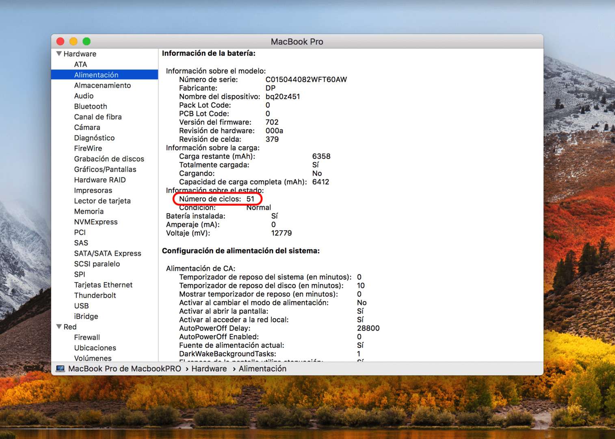Viewport: 615px width, 439px height.
Task: Open NVMExpress hardware info
Action: click(96, 222)
